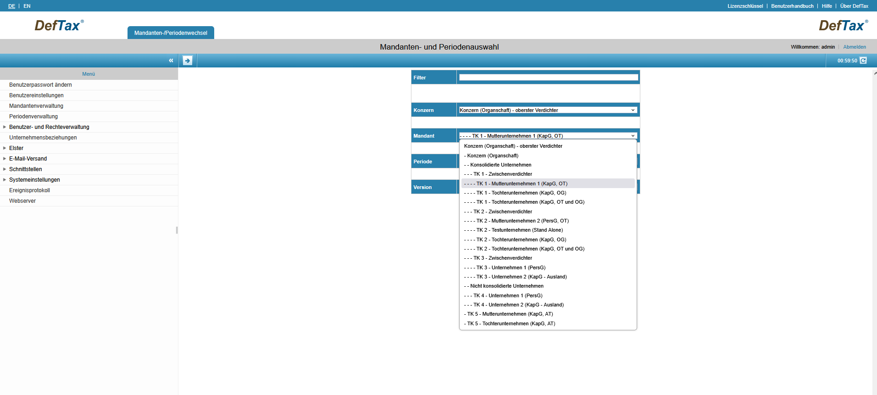This screenshot has height=395, width=877.
Task: Select option TK 3 - Zwischenverdichter
Action: click(x=548, y=258)
